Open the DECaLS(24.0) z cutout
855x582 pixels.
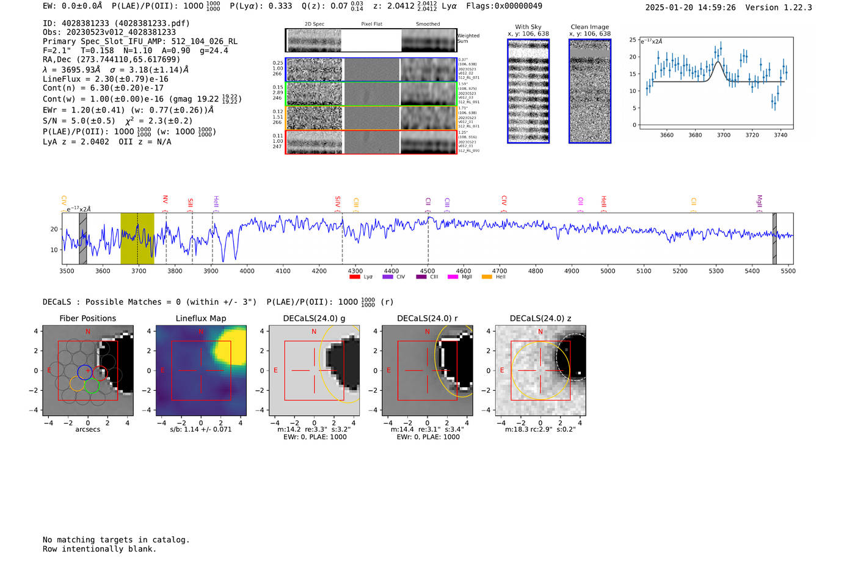coord(540,371)
